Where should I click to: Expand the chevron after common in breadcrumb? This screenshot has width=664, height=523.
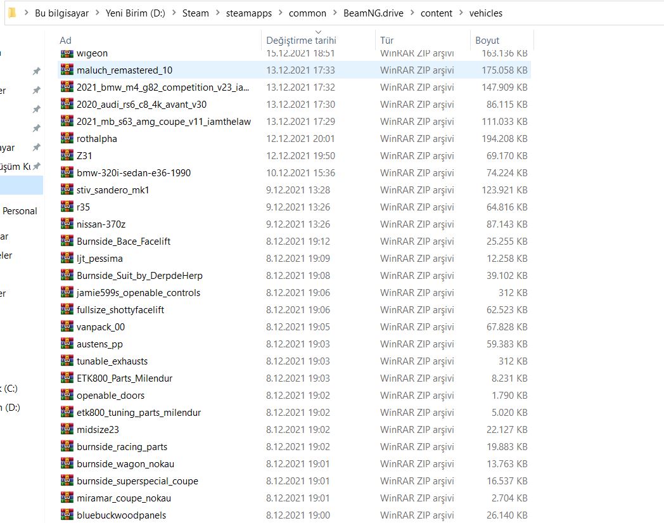click(x=335, y=13)
